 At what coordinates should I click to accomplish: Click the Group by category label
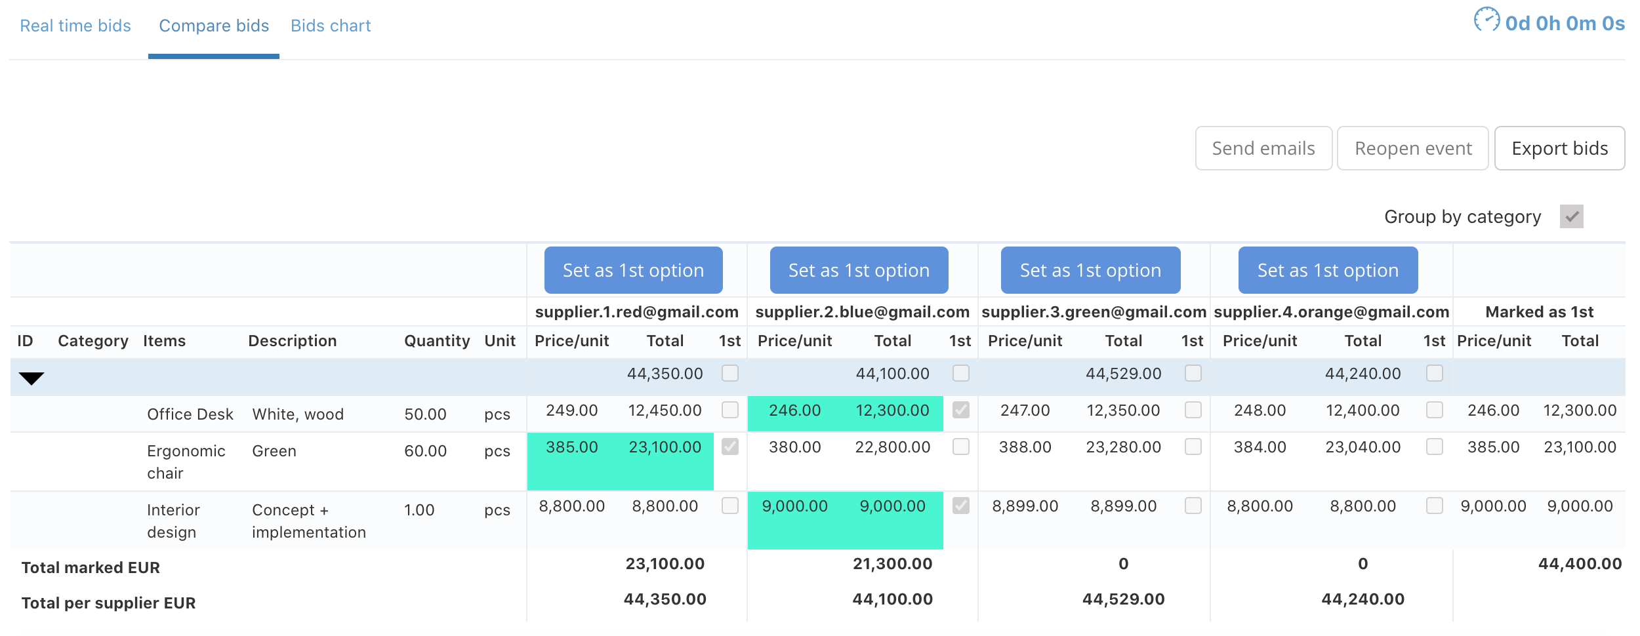(1462, 217)
